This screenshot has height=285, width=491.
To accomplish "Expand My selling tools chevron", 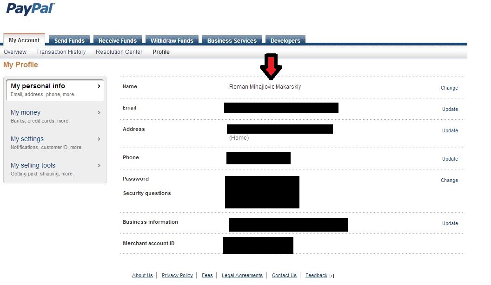I will coord(99,165).
